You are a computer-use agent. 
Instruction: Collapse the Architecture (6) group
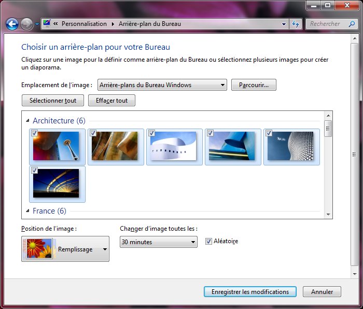pos(27,120)
